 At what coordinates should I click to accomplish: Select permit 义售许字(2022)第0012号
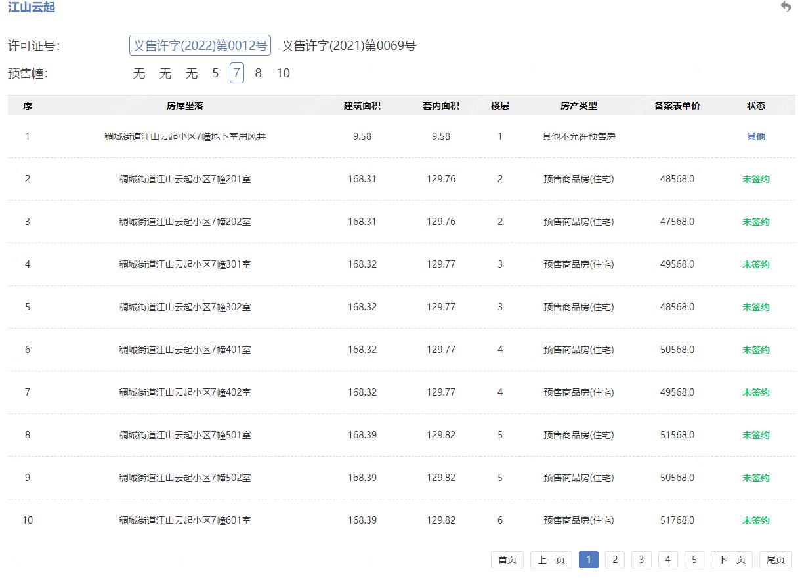[200, 45]
